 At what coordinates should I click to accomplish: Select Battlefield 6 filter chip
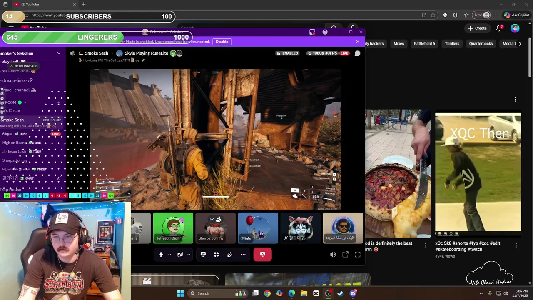424,44
